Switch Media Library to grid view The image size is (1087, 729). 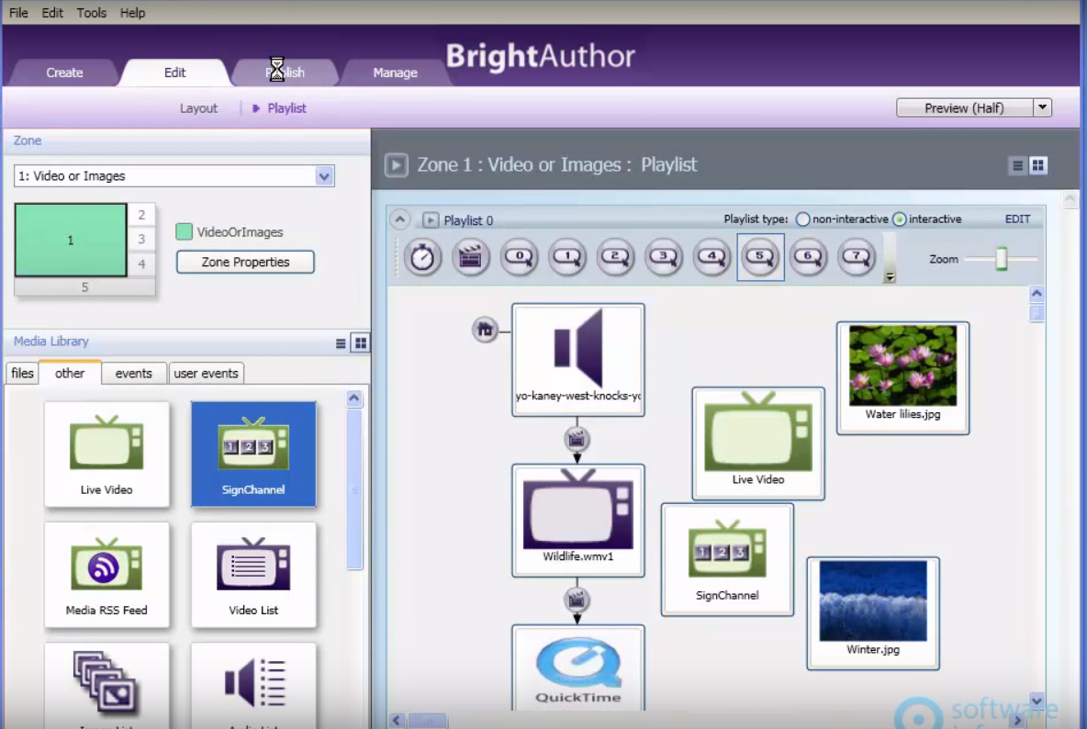coord(360,342)
